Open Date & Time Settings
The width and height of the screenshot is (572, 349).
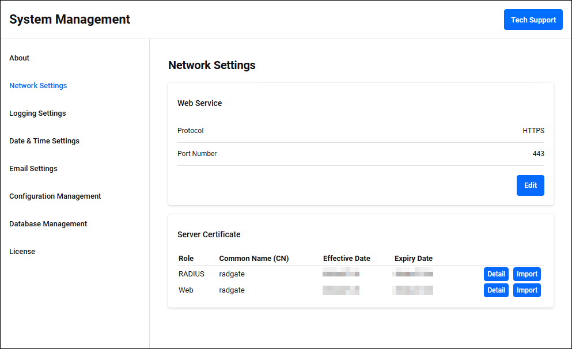point(44,141)
